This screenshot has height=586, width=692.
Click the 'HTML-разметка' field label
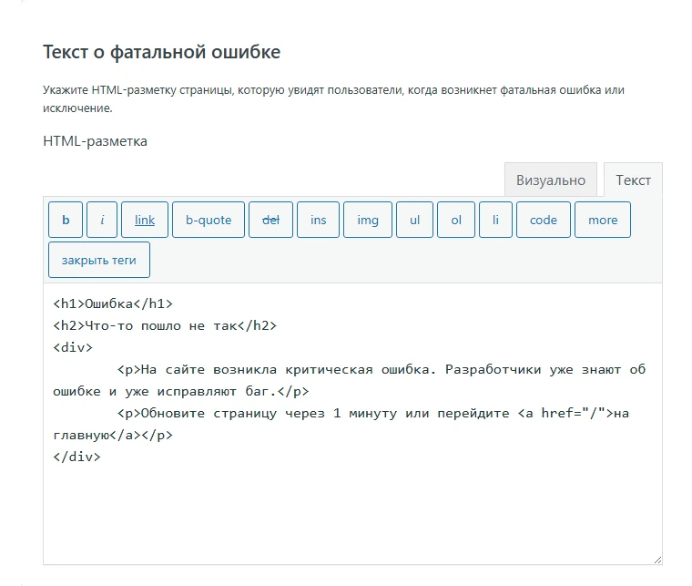coord(95,141)
